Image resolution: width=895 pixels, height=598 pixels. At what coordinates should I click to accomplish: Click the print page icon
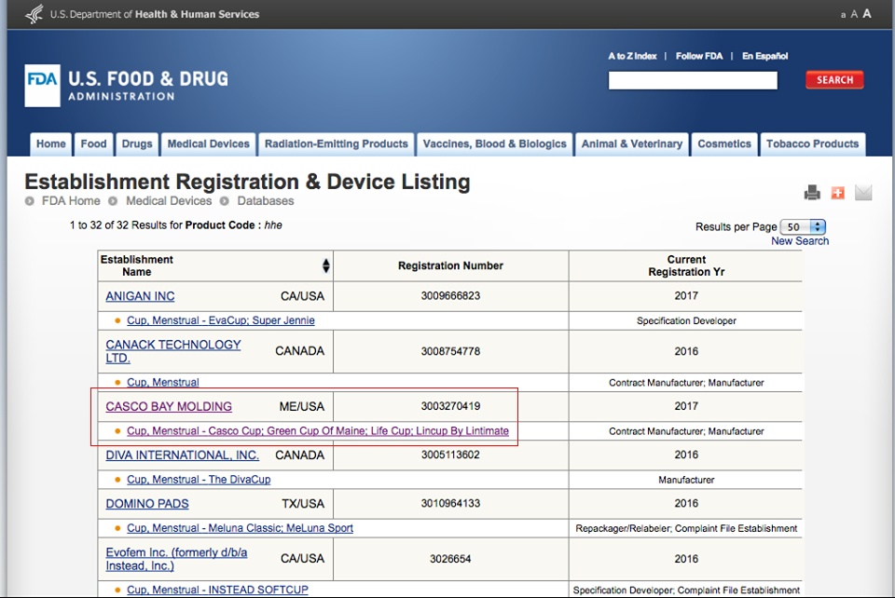point(812,193)
